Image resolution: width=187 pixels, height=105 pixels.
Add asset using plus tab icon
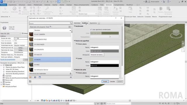[x=99, y=23]
